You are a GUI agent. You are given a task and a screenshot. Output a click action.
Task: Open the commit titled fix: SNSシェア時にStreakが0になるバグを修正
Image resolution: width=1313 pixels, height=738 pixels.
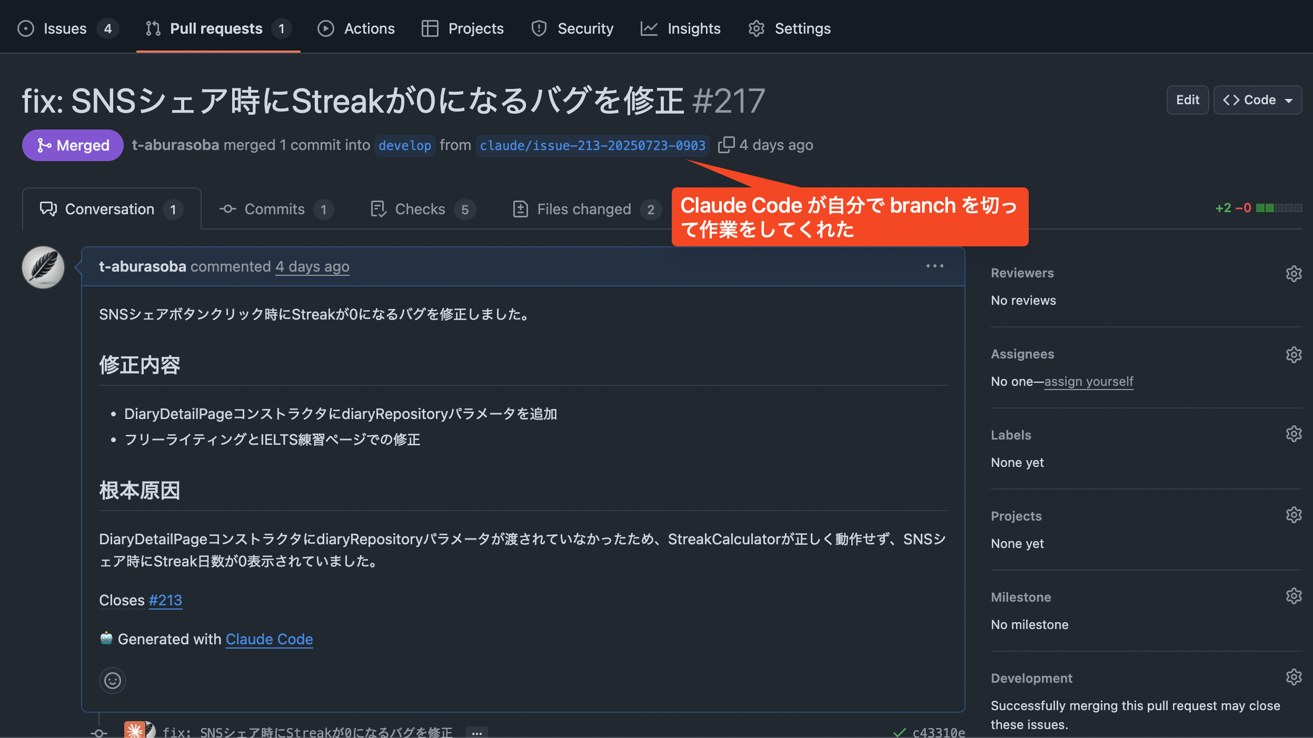click(307, 732)
